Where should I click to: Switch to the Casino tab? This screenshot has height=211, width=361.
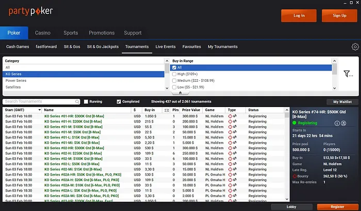[43, 33]
